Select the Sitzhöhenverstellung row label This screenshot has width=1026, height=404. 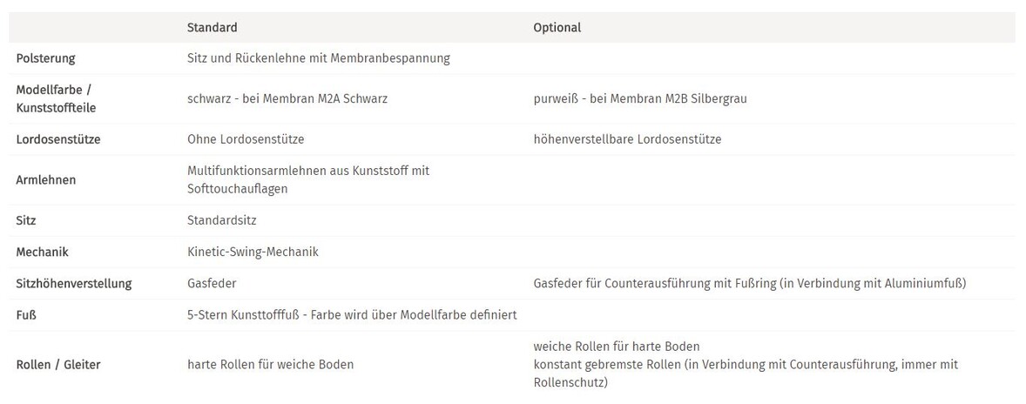(x=74, y=284)
